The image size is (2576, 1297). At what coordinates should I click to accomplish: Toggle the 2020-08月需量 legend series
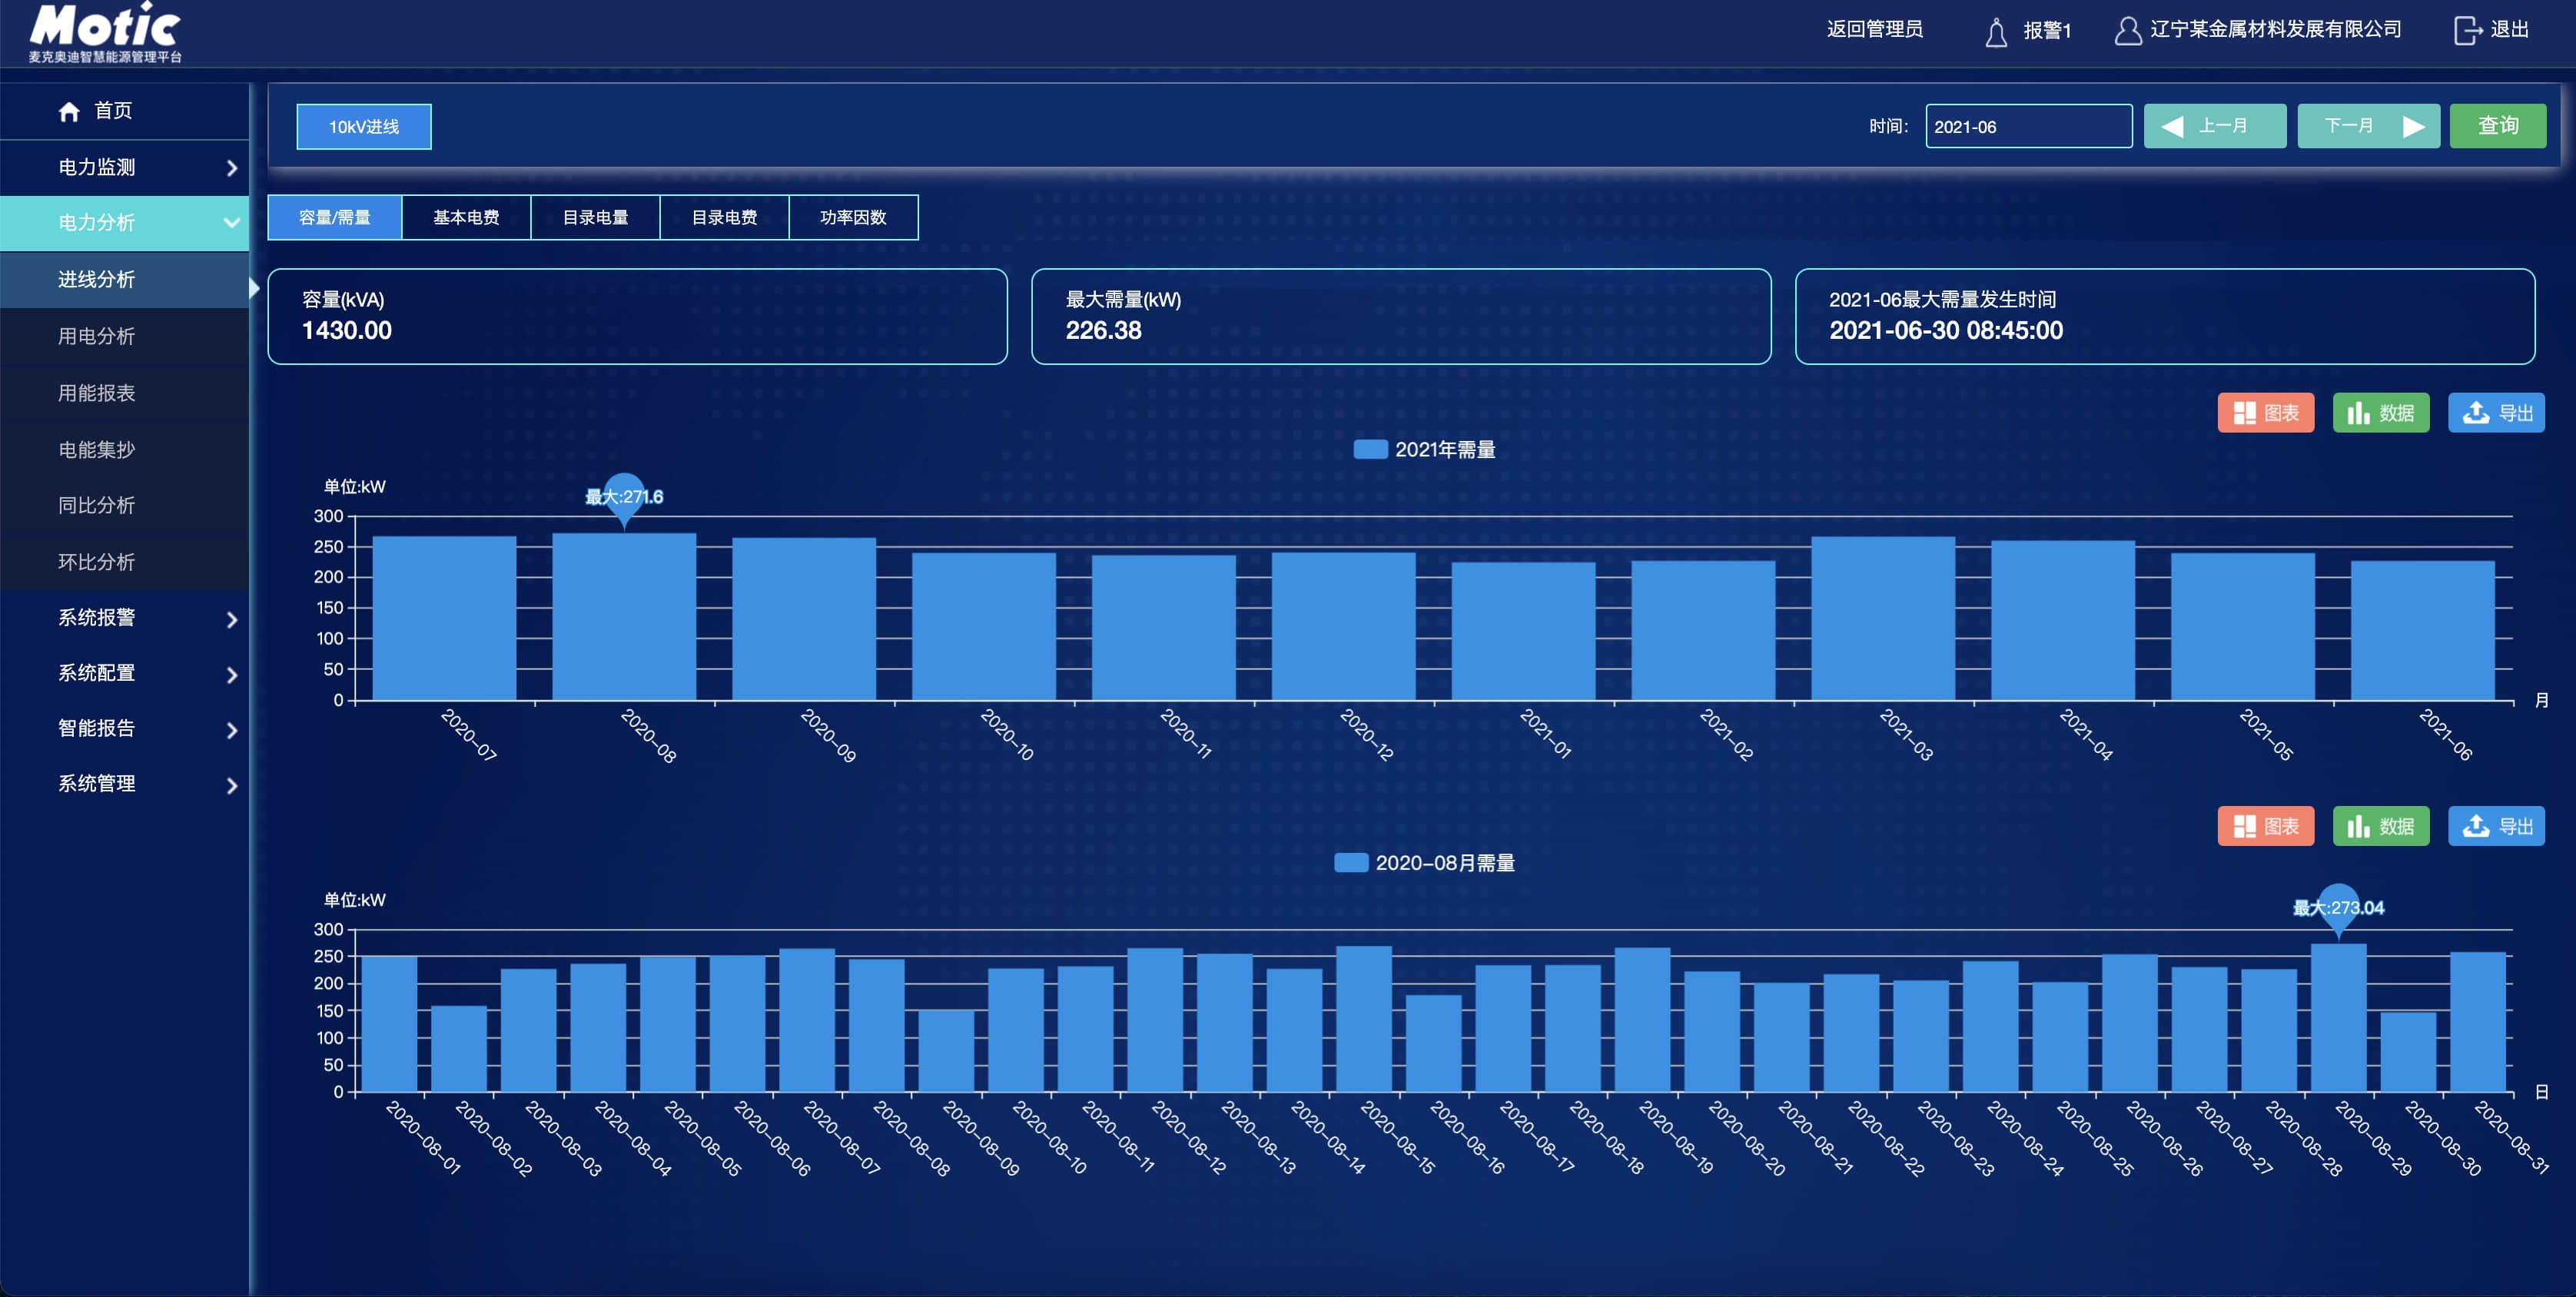tap(1424, 863)
